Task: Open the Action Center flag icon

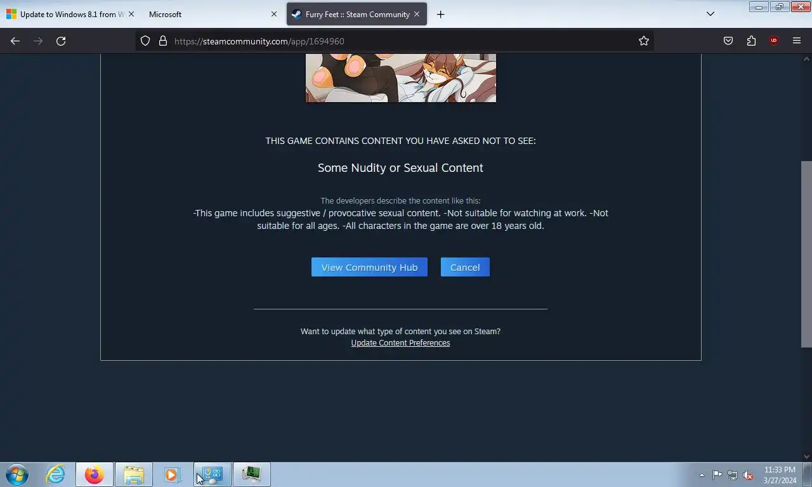Action: coord(717,475)
